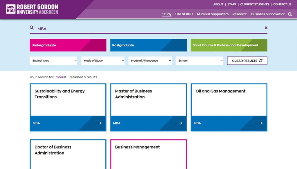Click the magnifier icon inside the search field
Viewport: 297px width, 169px height.
pyautogui.click(x=32, y=28)
